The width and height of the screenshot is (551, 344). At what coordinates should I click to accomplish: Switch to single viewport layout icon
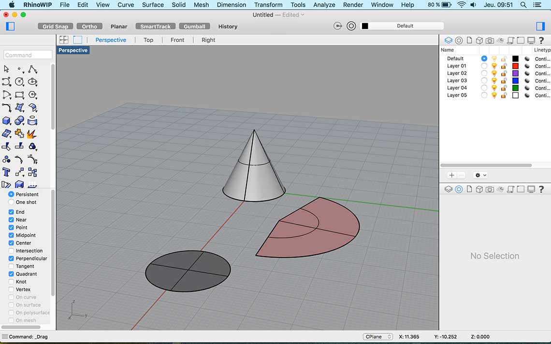pyautogui.click(x=77, y=40)
